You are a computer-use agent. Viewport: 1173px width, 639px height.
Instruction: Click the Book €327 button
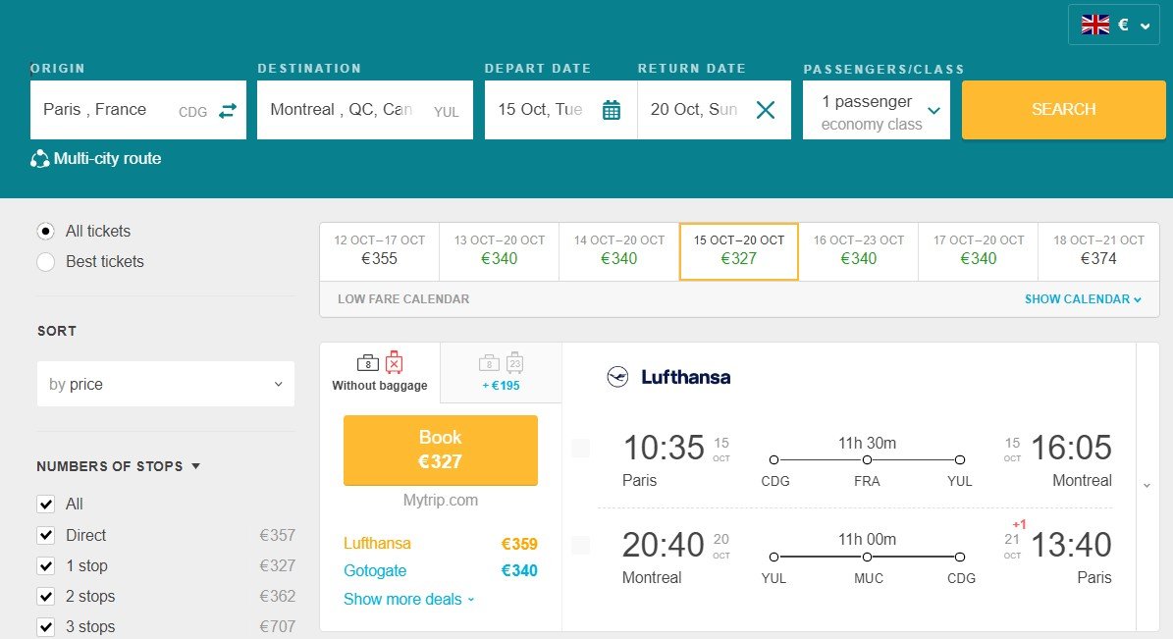(440, 450)
